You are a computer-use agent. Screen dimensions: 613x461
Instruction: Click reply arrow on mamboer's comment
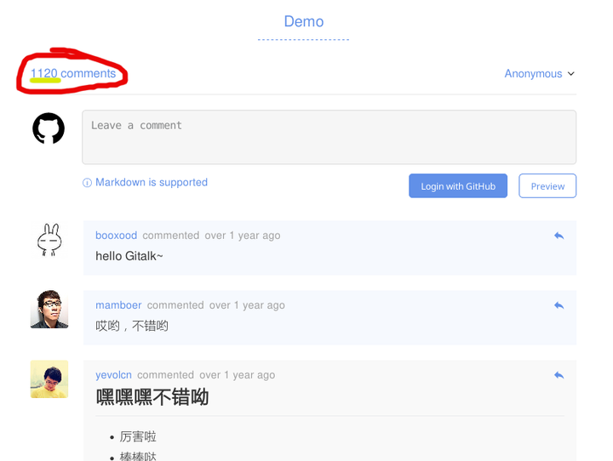point(559,305)
